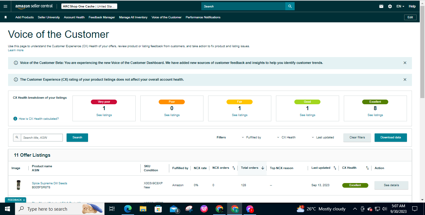Sort by NCX orders column arrows
The image size is (425, 215).
(x=234, y=168)
